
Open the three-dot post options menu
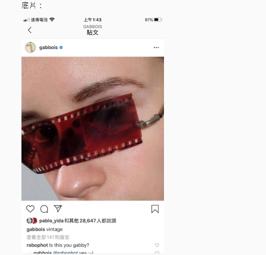pos(156,48)
